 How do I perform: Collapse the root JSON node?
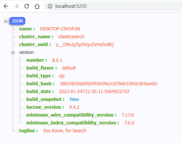(x=6, y=21)
